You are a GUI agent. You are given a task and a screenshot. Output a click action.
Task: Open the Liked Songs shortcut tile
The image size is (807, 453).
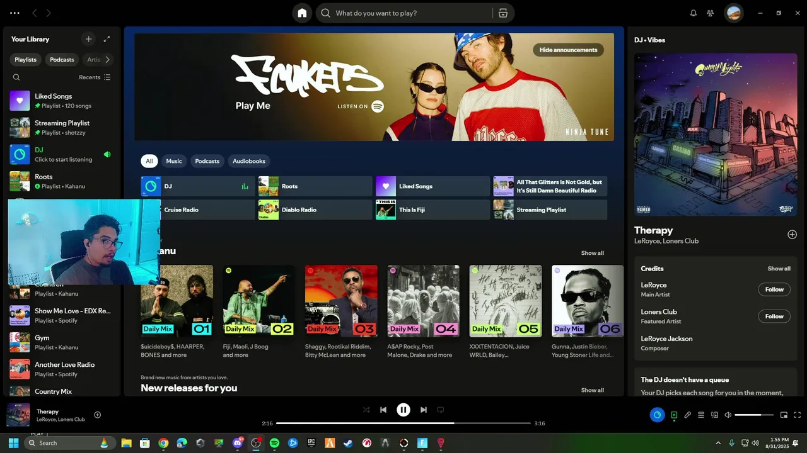point(433,186)
